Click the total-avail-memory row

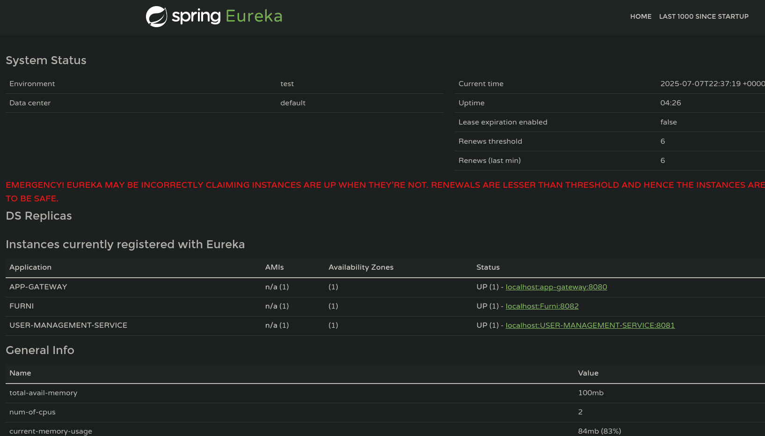click(44, 393)
